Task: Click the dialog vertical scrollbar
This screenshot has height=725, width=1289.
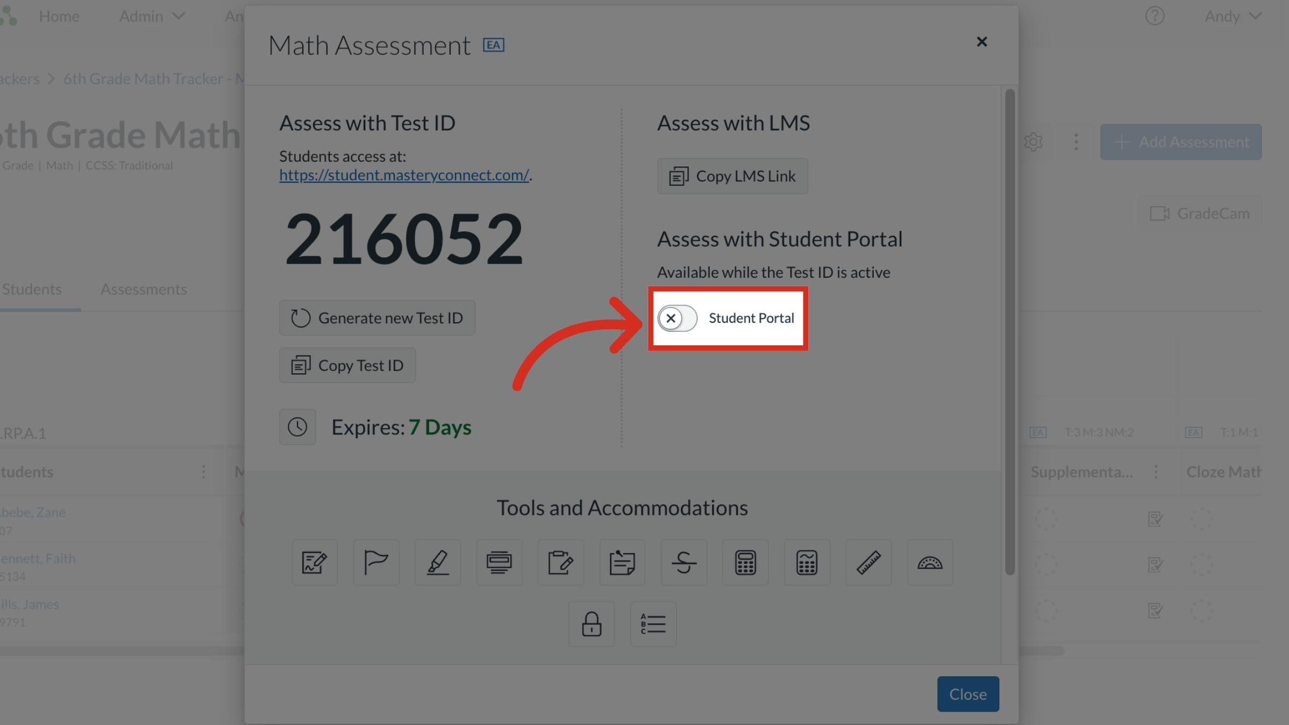Action: (1010, 332)
